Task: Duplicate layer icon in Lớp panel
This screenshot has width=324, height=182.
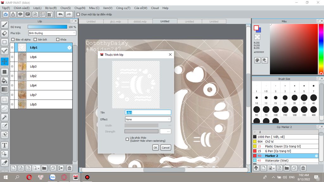Action: tap(53, 168)
